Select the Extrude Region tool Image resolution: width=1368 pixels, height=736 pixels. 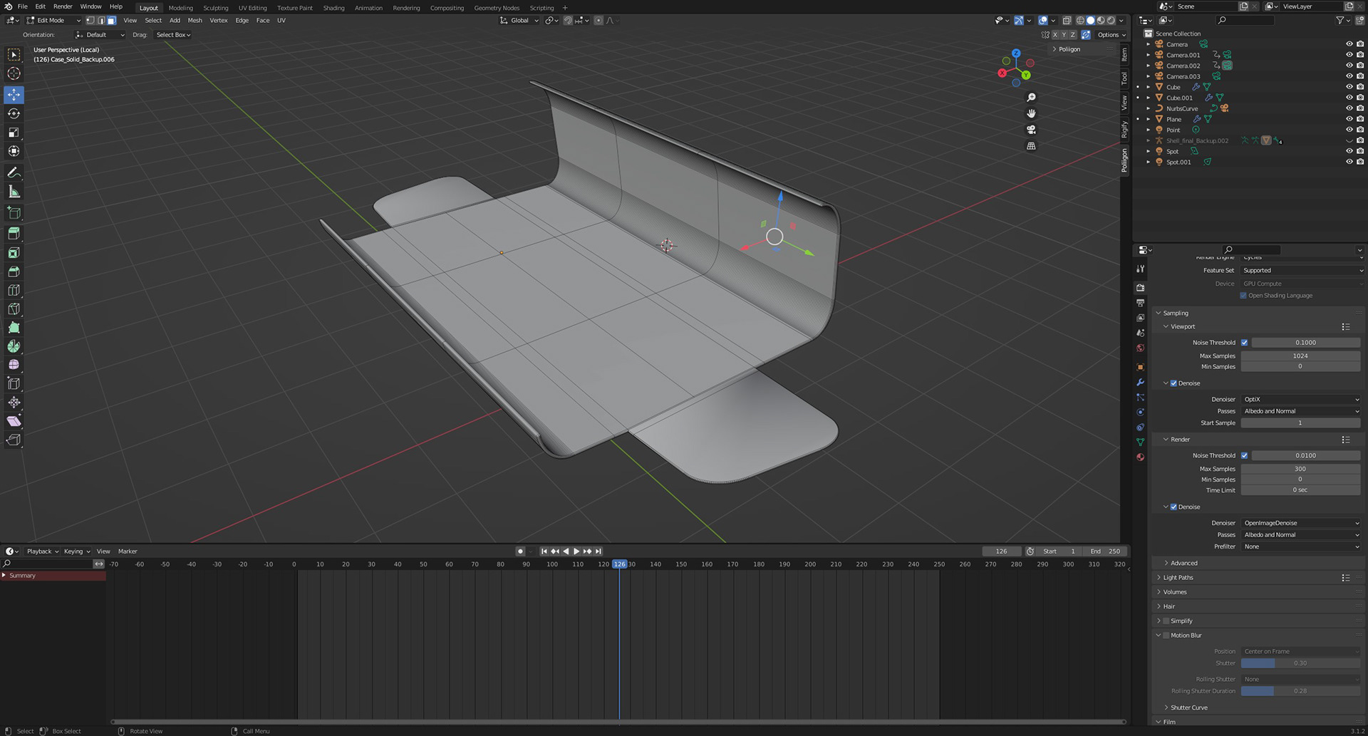pos(14,234)
